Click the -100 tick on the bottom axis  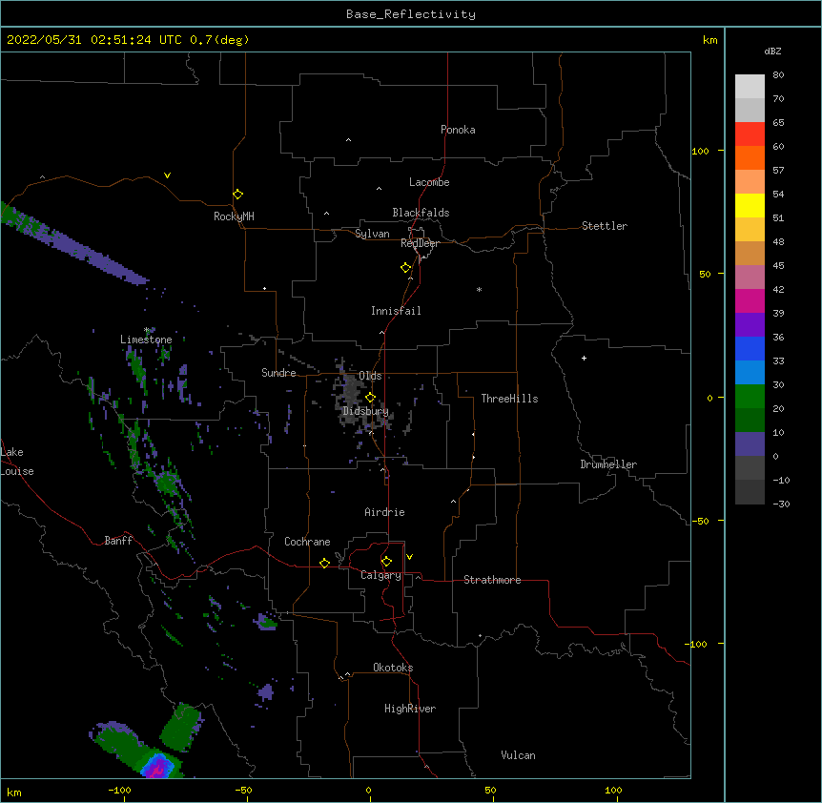119,790
